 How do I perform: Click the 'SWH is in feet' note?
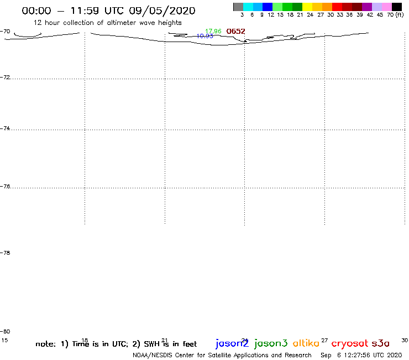tap(170, 344)
